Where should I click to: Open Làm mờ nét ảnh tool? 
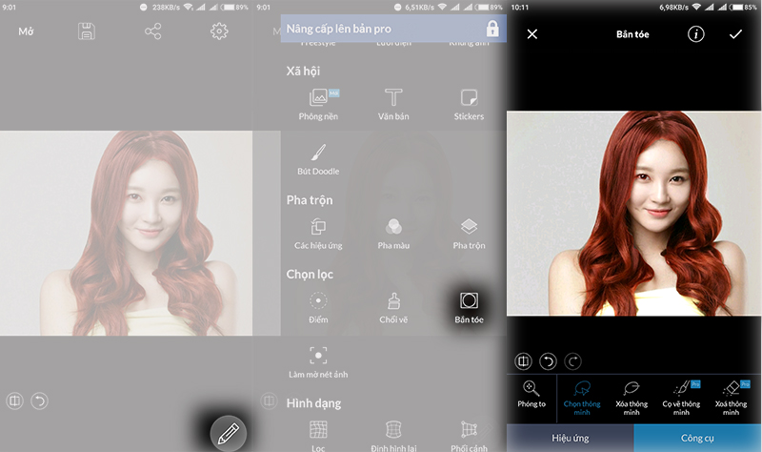[318, 362]
